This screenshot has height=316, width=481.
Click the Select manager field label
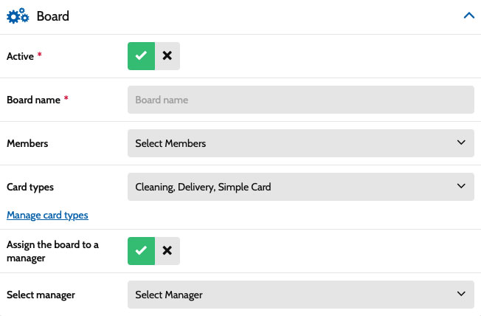point(41,295)
